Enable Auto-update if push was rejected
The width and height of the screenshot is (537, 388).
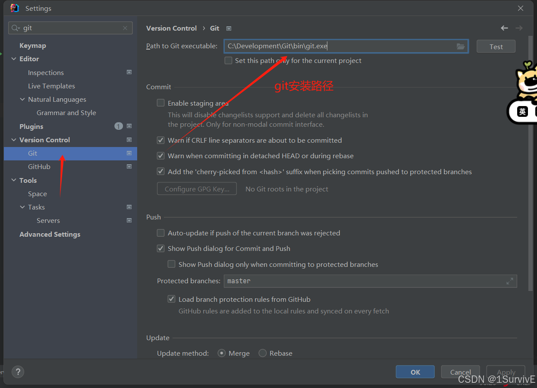click(161, 233)
